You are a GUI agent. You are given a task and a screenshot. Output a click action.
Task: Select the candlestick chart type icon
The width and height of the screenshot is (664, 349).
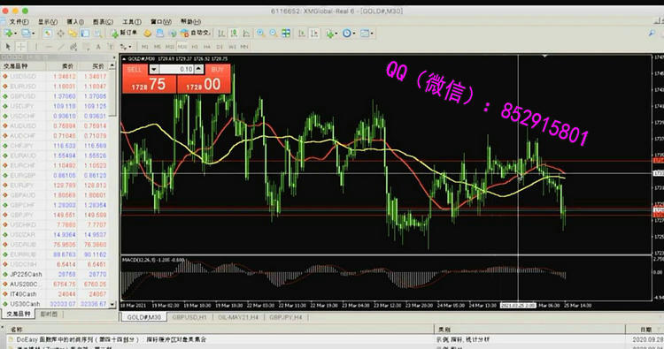pyautogui.click(x=234, y=34)
